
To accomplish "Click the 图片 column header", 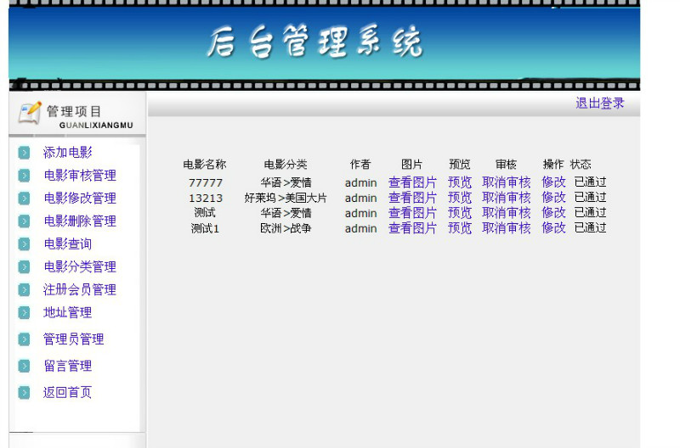I will click(412, 165).
